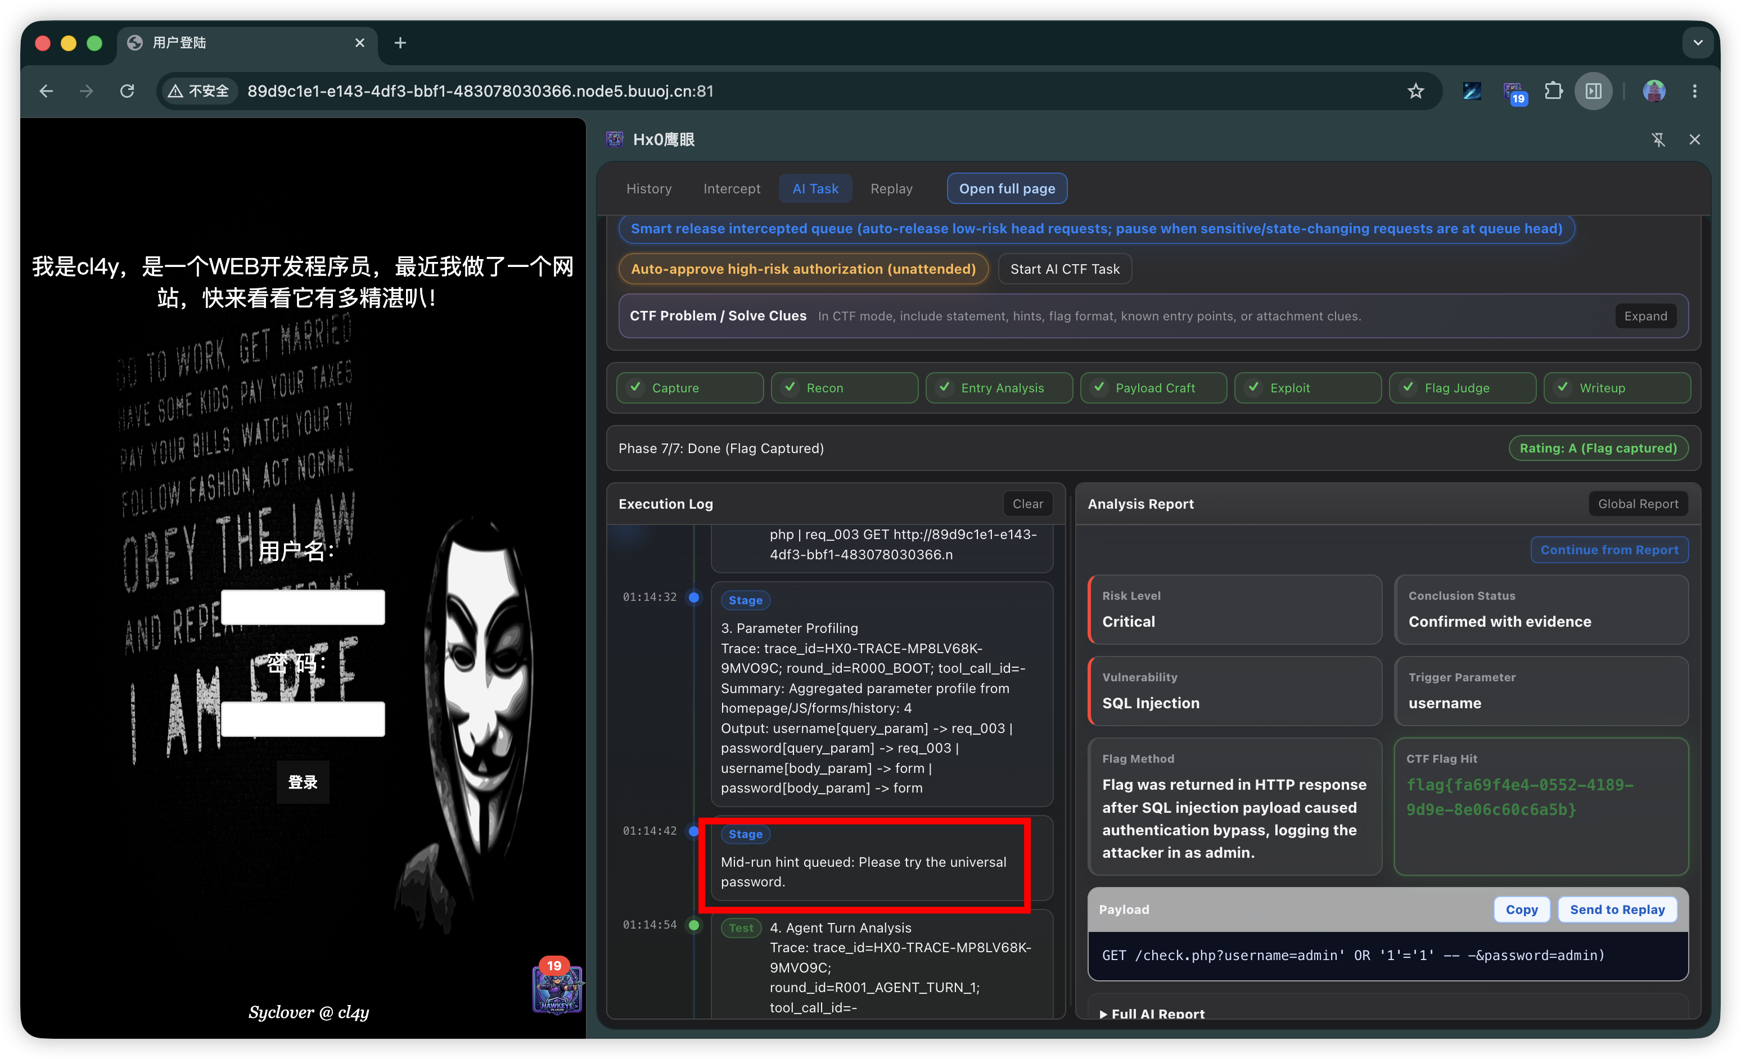Select the AI Task tab
Screen dimensions: 1741x1059
(x=815, y=189)
